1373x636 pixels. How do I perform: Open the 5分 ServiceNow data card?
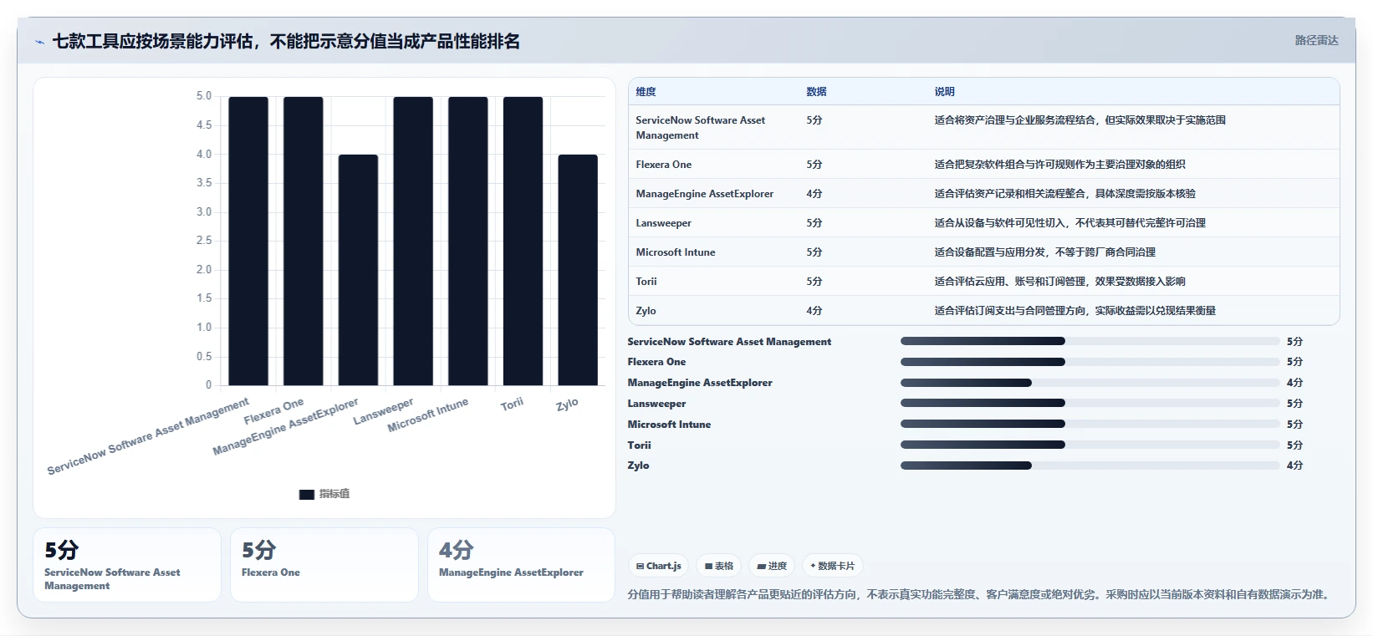[127, 565]
